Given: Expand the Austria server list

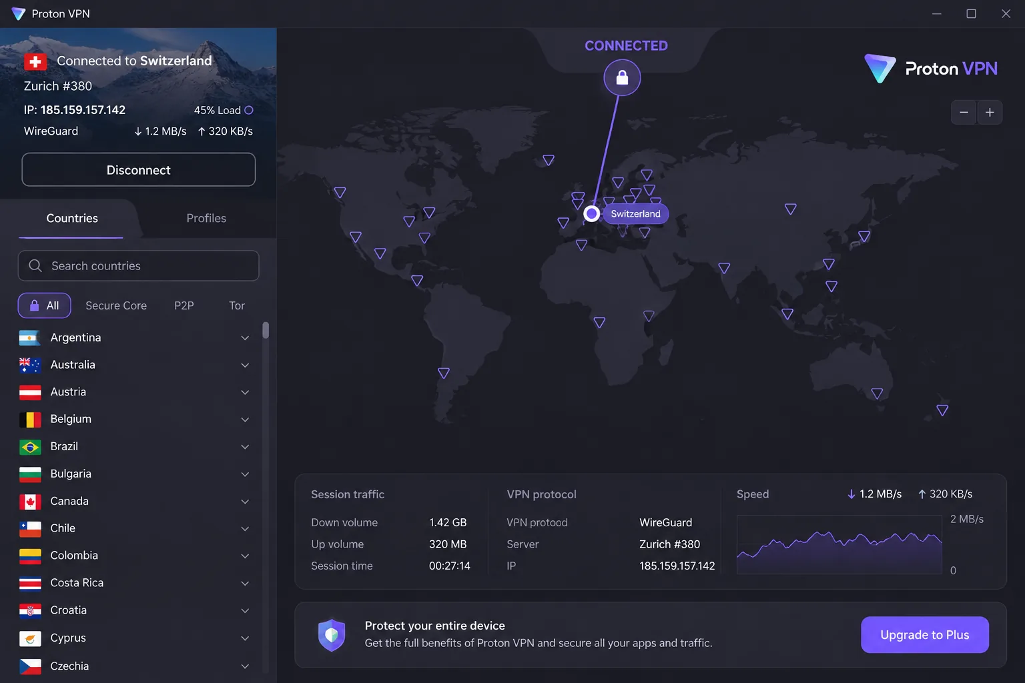Looking at the screenshot, I should 245,392.
